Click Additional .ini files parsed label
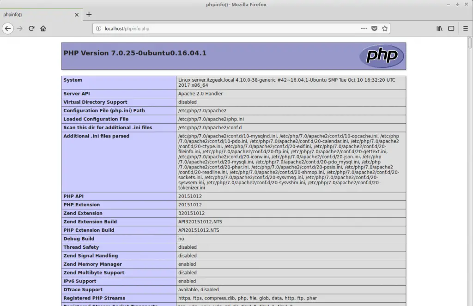 pyautogui.click(x=96, y=136)
